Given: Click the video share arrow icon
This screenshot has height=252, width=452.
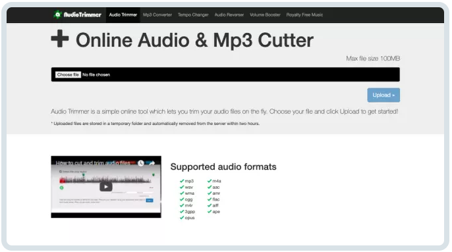Looking at the screenshot, I should click(152, 163).
